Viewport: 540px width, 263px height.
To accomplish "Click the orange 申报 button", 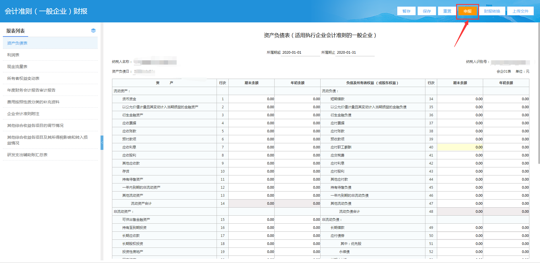I will point(467,11).
